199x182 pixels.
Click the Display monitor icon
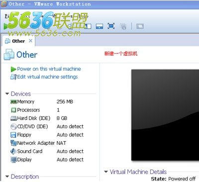[13, 160]
